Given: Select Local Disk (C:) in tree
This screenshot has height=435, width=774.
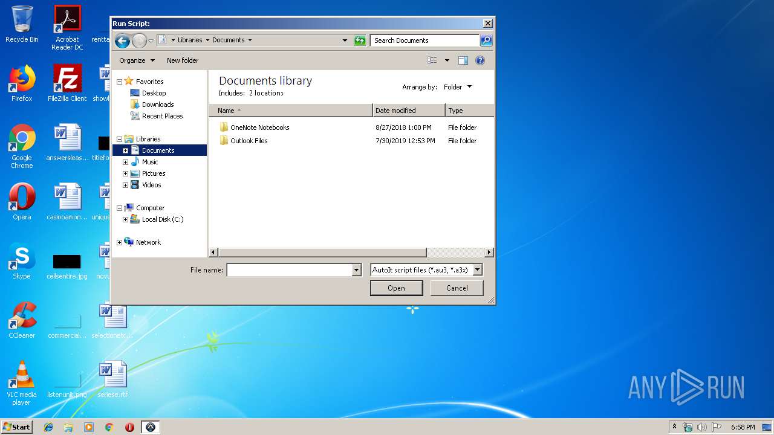Looking at the screenshot, I should pos(162,219).
